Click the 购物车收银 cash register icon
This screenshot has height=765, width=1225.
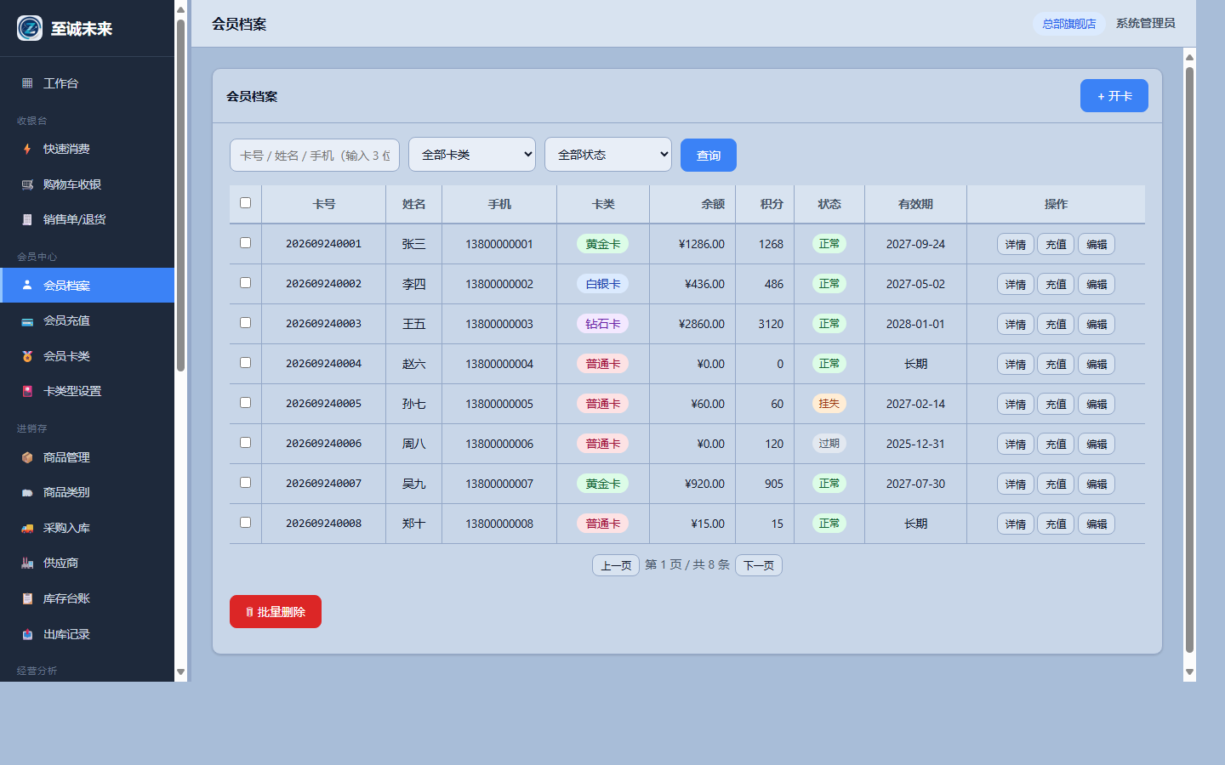pyautogui.click(x=27, y=184)
